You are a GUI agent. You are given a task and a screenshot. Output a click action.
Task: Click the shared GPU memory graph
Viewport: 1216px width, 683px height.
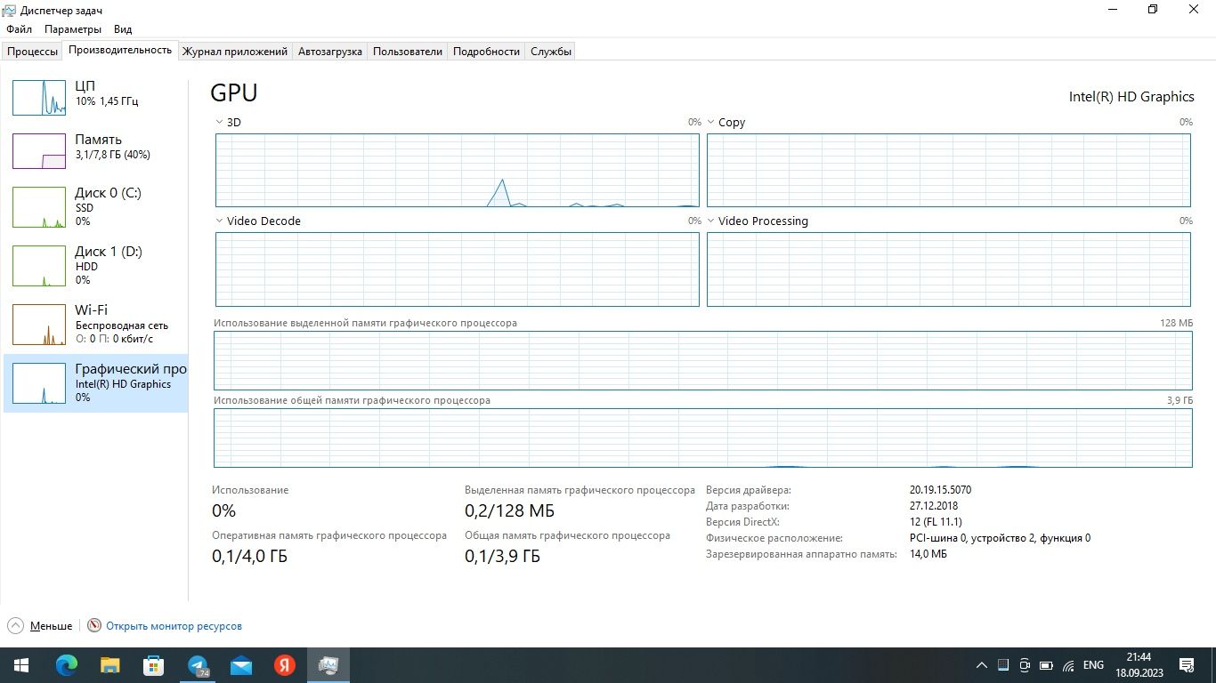(703, 438)
